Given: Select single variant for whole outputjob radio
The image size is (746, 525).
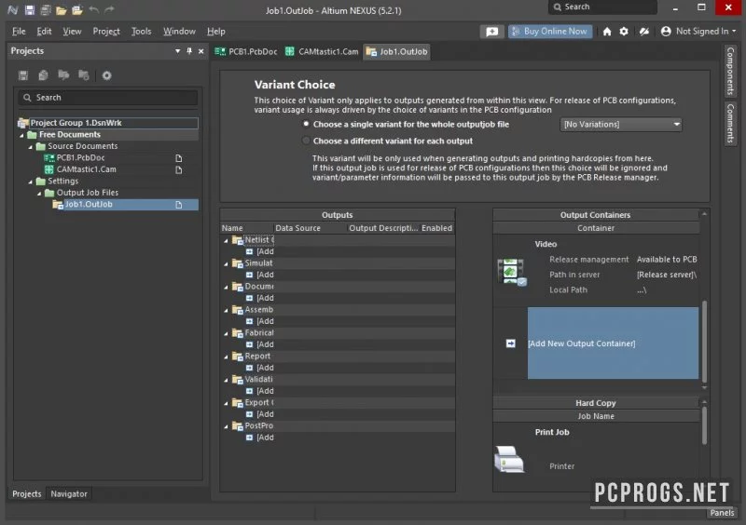Looking at the screenshot, I should 306,124.
